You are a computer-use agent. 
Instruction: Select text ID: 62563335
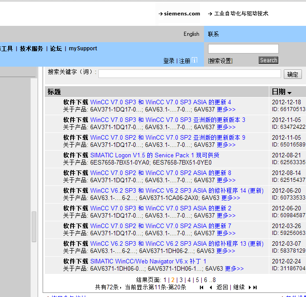(x=288, y=162)
